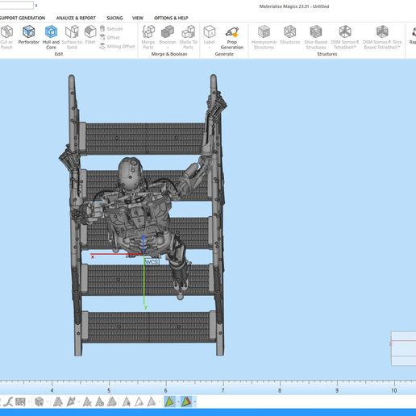Open the Support Generation tab
Screen dimensions: 416x416
[x=23, y=18]
